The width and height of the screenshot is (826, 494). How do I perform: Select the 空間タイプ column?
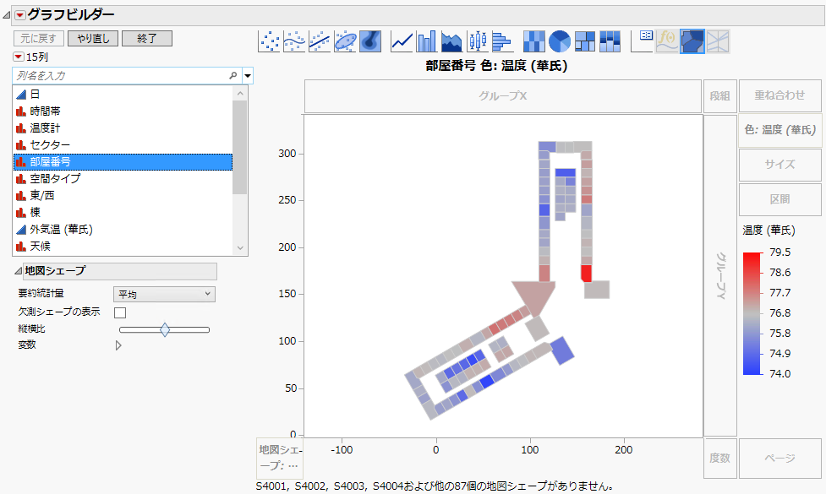pos(123,178)
